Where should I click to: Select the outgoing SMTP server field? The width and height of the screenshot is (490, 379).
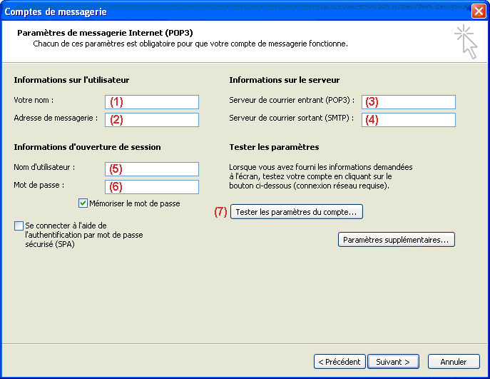[409, 120]
